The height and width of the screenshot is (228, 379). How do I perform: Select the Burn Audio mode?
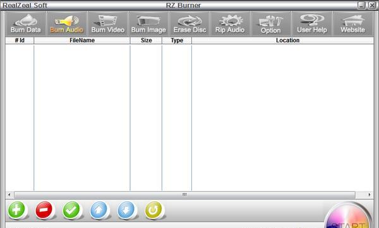(x=67, y=24)
